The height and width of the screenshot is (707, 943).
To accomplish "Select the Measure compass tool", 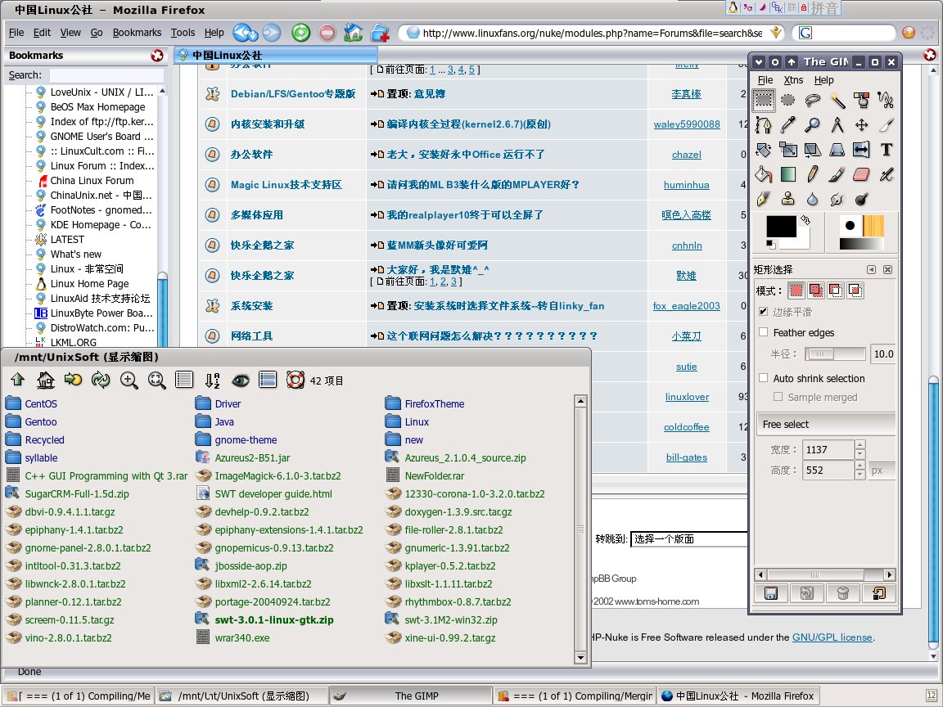I will pos(837,124).
